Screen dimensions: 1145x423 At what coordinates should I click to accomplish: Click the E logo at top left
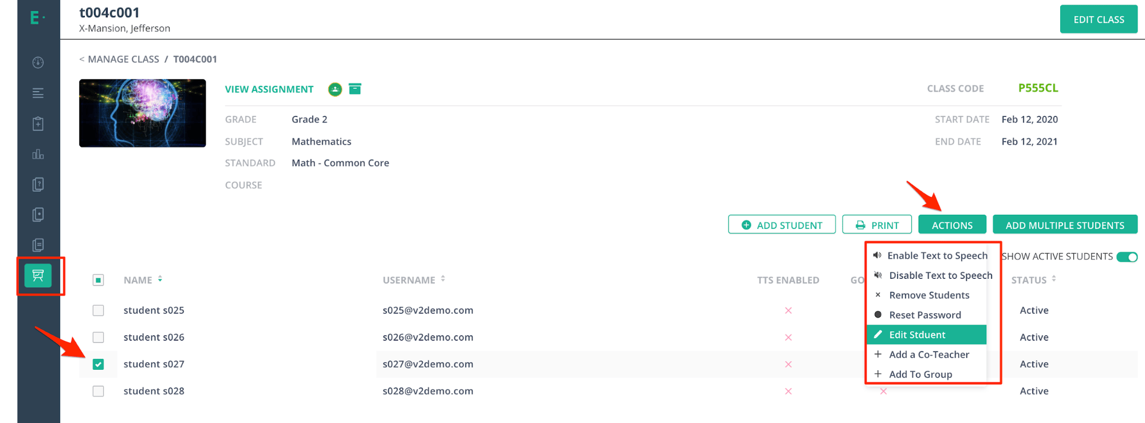37,18
